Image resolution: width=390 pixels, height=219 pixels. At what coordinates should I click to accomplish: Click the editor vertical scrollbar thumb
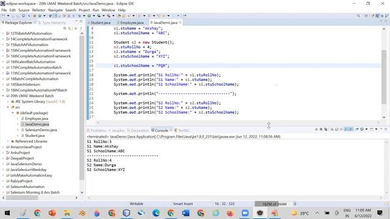(384, 77)
